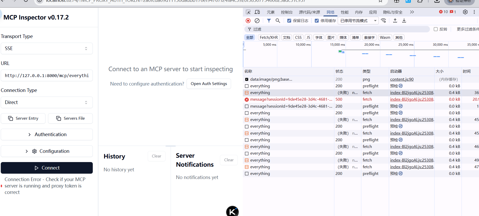Copy Servers File button
The width and height of the screenshot is (479, 216).
[70, 118]
